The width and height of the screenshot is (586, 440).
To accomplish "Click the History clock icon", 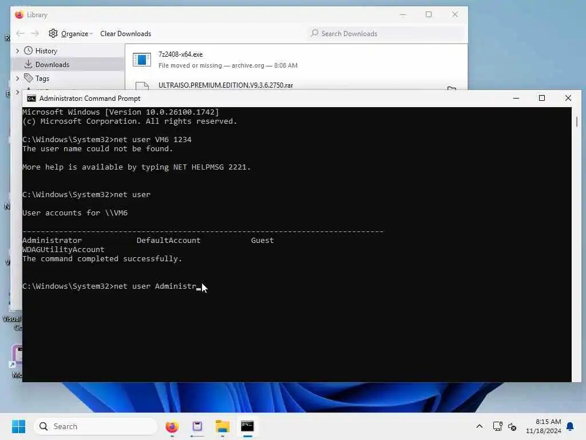I will (29, 50).
